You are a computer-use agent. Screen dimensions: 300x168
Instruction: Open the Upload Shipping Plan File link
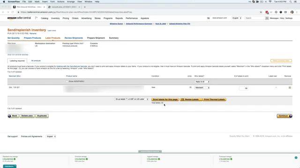coord(180,24)
